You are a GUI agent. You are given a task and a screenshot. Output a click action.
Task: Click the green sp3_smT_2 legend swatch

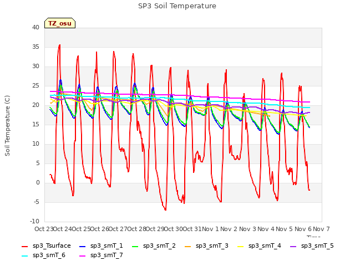pyautogui.click(x=135, y=246)
